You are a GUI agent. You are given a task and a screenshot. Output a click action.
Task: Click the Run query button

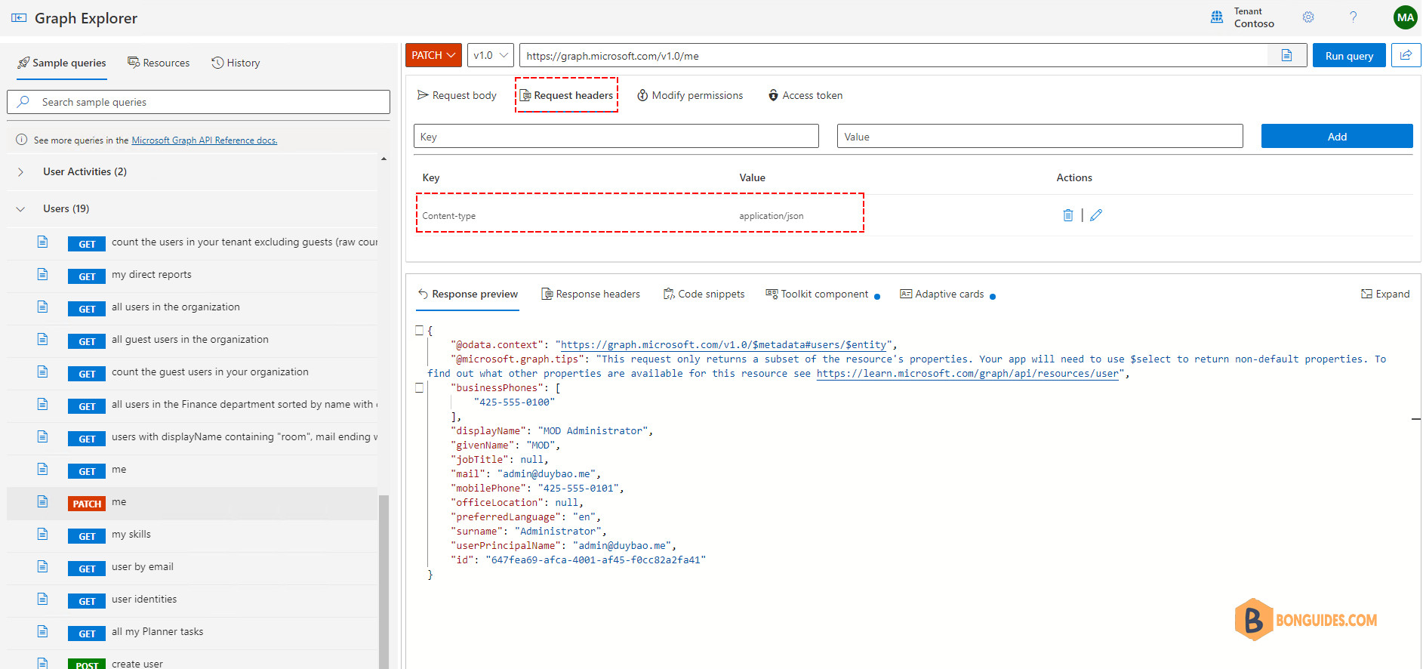(x=1349, y=55)
